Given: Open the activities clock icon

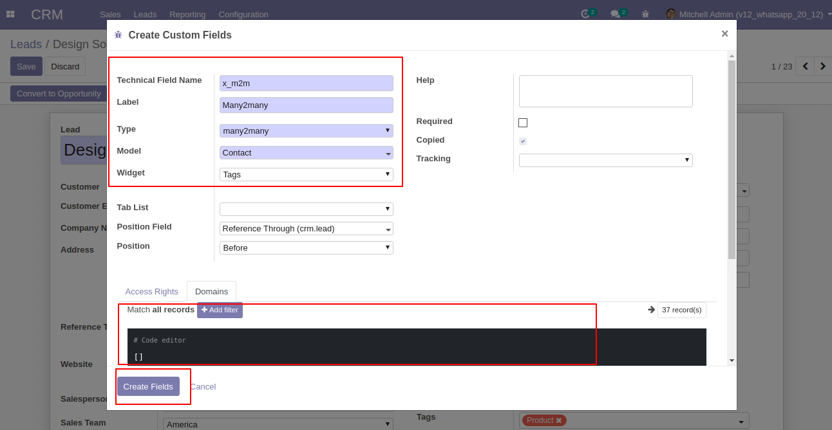Looking at the screenshot, I should 585,14.
